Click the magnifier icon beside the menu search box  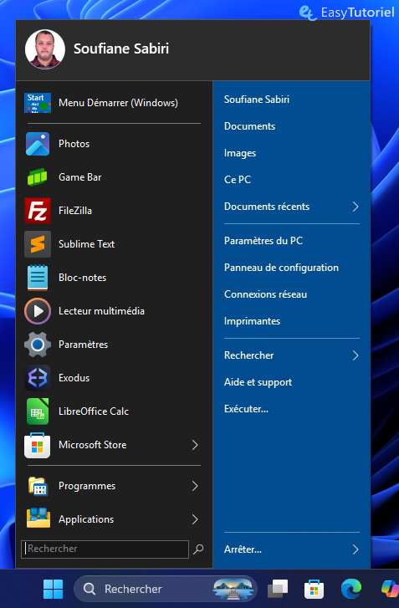coord(198,549)
